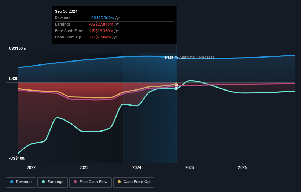Click the Analysts Forecasts label
The width and height of the screenshot is (301, 192).
click(x=197, y=58)
